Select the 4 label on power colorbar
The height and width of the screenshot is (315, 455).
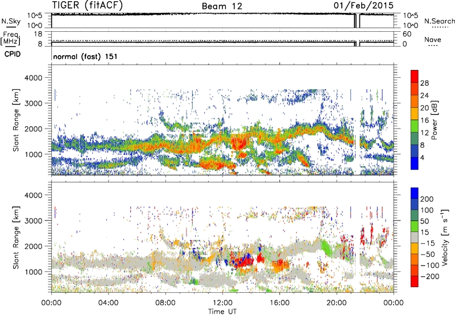tap(423, 157)
